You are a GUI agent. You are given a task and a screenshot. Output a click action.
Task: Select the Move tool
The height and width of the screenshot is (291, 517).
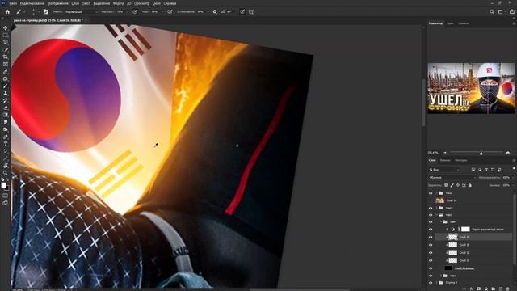(x=6, y=28)
